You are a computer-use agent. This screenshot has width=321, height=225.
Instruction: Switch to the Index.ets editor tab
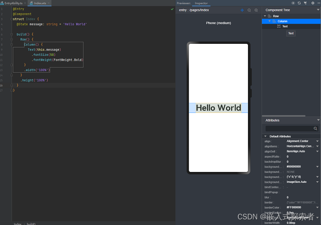click(x=40, y=3)
